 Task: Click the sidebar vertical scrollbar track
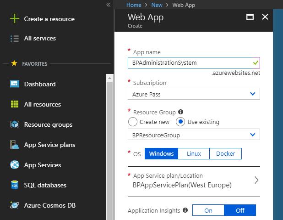coord(109,151)
